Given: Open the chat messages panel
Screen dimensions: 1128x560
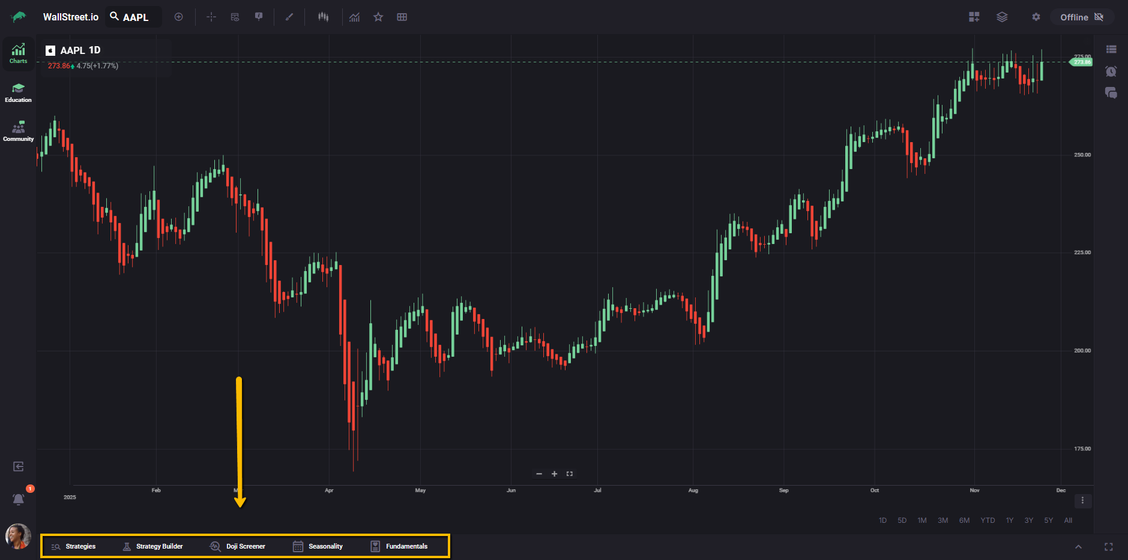Looking at the screenshot, I should tap(1111, 93).
